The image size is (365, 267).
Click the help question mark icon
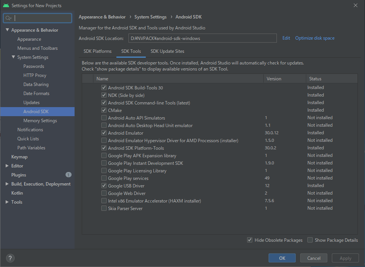(10, 258)
